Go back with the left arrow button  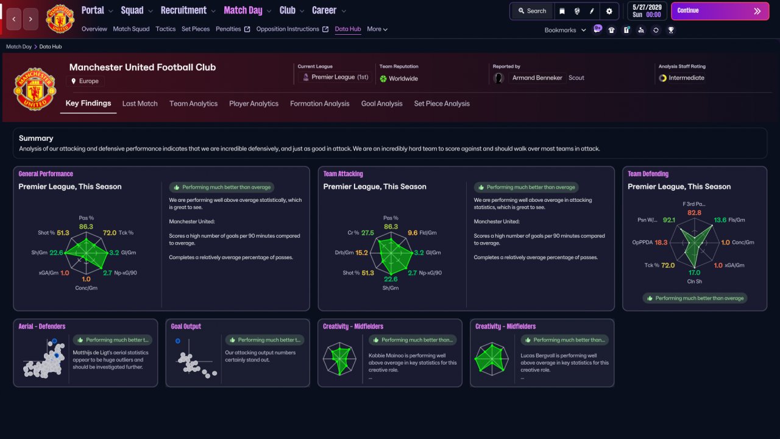tap(15, 19)
